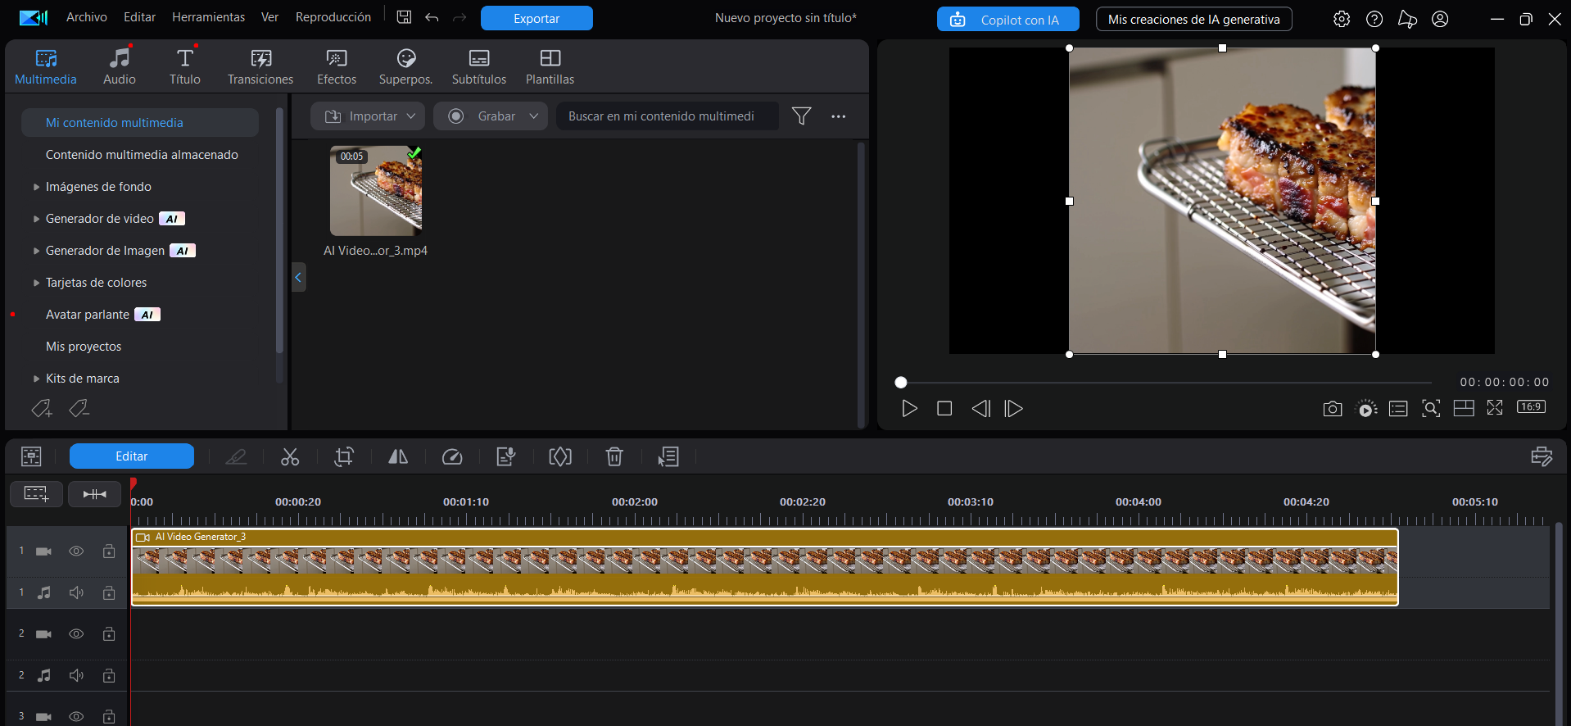The height and width of the screenshot is (726, 1571).
Task: Delete the selected clip with the trash icon
Action: tap(614, 456)
